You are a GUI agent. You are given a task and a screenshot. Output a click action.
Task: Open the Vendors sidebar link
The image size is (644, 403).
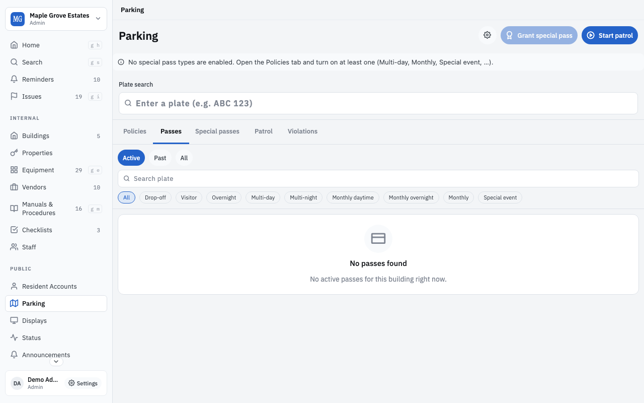tap(56, 187)
